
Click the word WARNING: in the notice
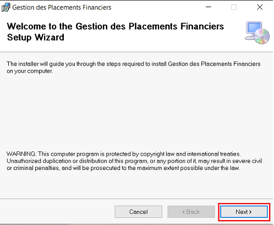(x=21, y=153)
